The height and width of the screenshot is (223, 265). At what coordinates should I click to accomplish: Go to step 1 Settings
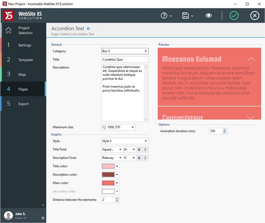[23, 45]
